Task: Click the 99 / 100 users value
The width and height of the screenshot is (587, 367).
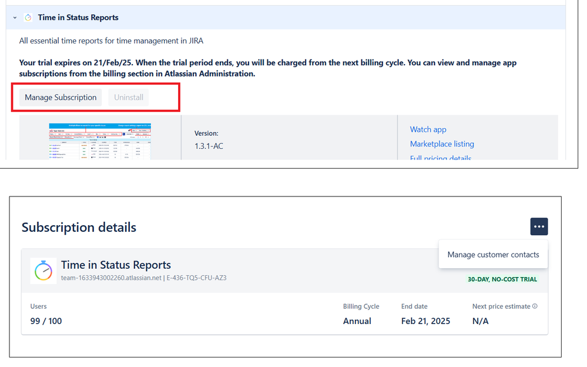Action: (46, 321)
